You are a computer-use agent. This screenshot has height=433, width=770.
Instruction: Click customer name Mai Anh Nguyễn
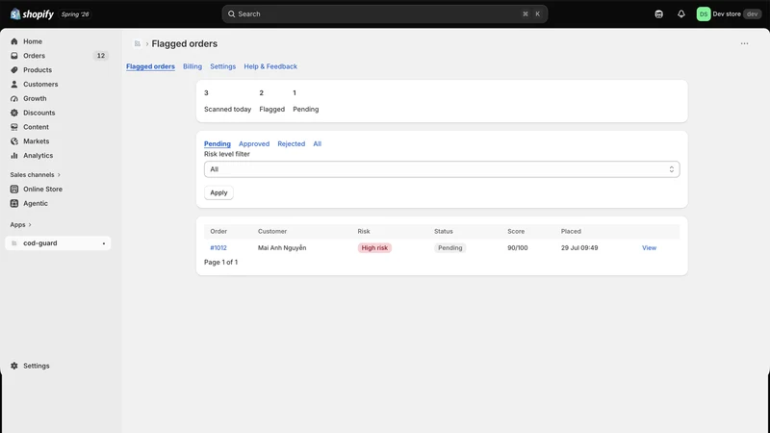[282, 248]
